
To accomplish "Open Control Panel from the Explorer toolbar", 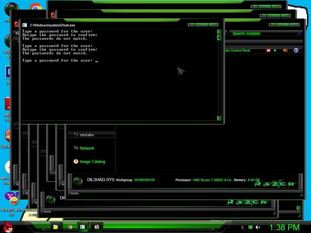I will tap(237, 50).
